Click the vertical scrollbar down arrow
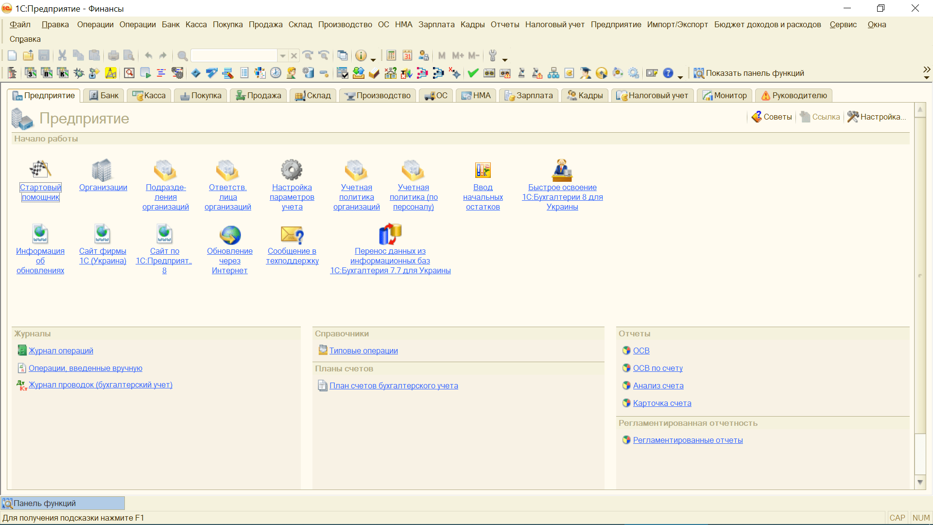Viewport: 933px width, 525px height. (x=920, y=482)
